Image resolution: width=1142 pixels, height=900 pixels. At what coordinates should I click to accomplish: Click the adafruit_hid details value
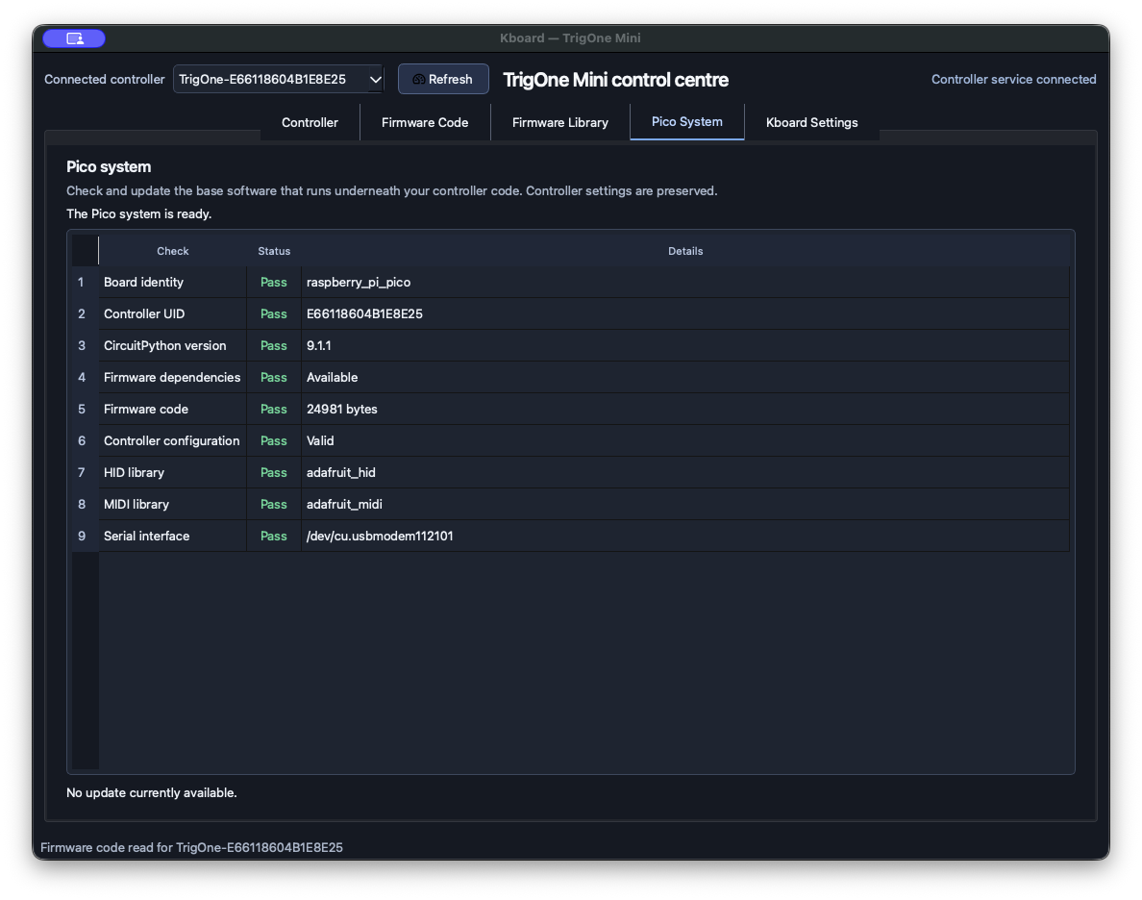coord(341,472)
